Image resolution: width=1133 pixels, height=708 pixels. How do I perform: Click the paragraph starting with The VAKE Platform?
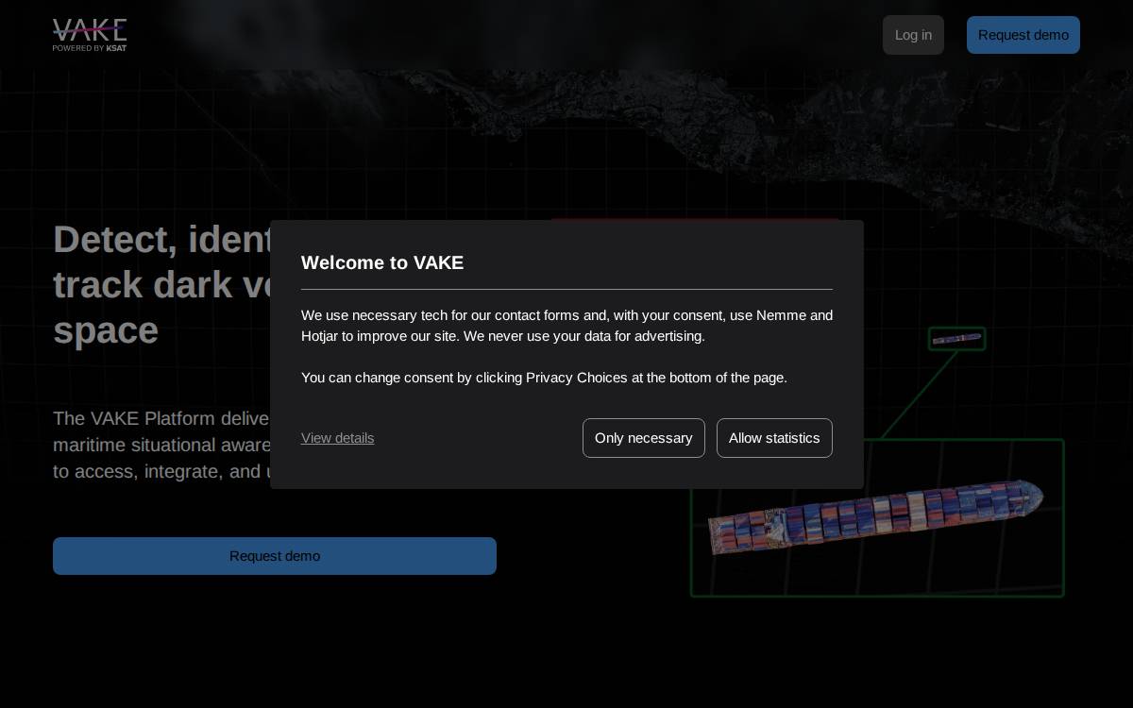[x=161, y=445]
